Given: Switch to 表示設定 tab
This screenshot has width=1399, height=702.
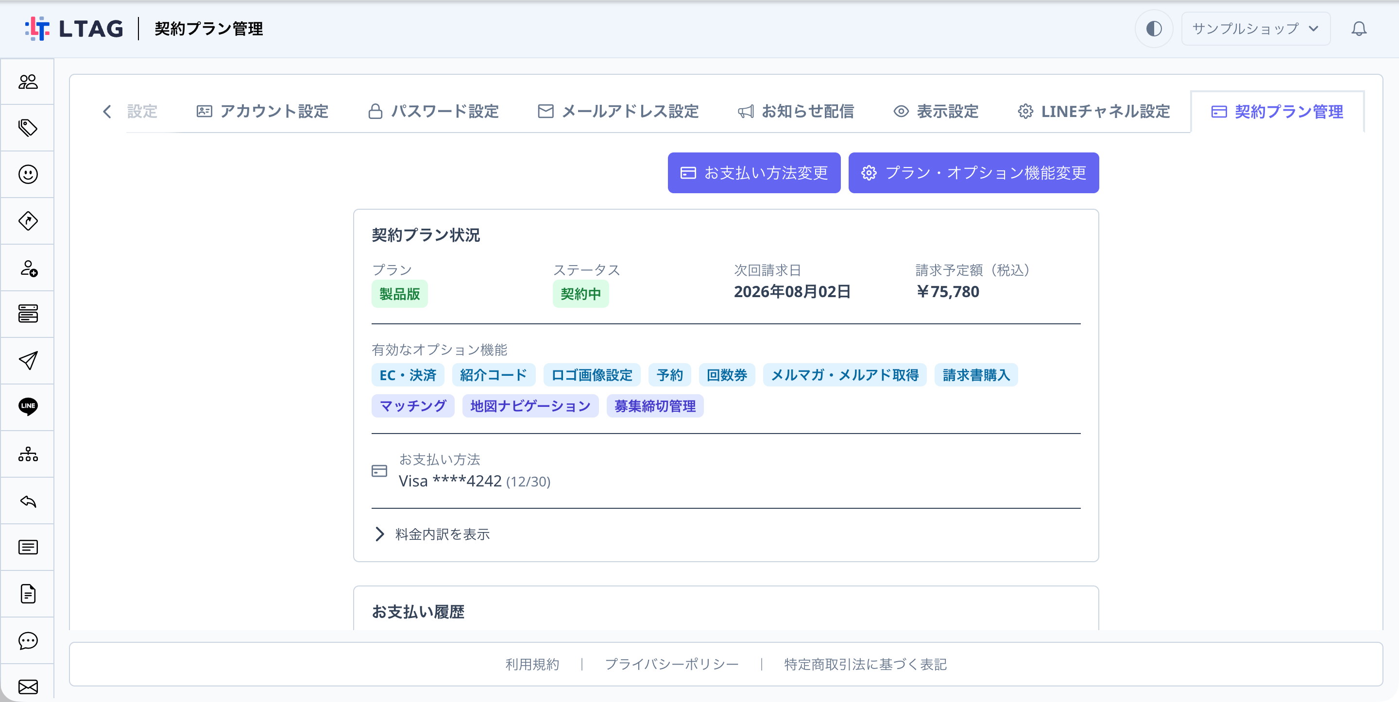Looking at the screenshot, I should click(936, 111).
